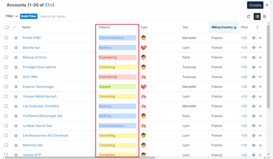273x159 pixels.
Task: Star the Forrages Sous-Marins row
Action: pos(16,67)
